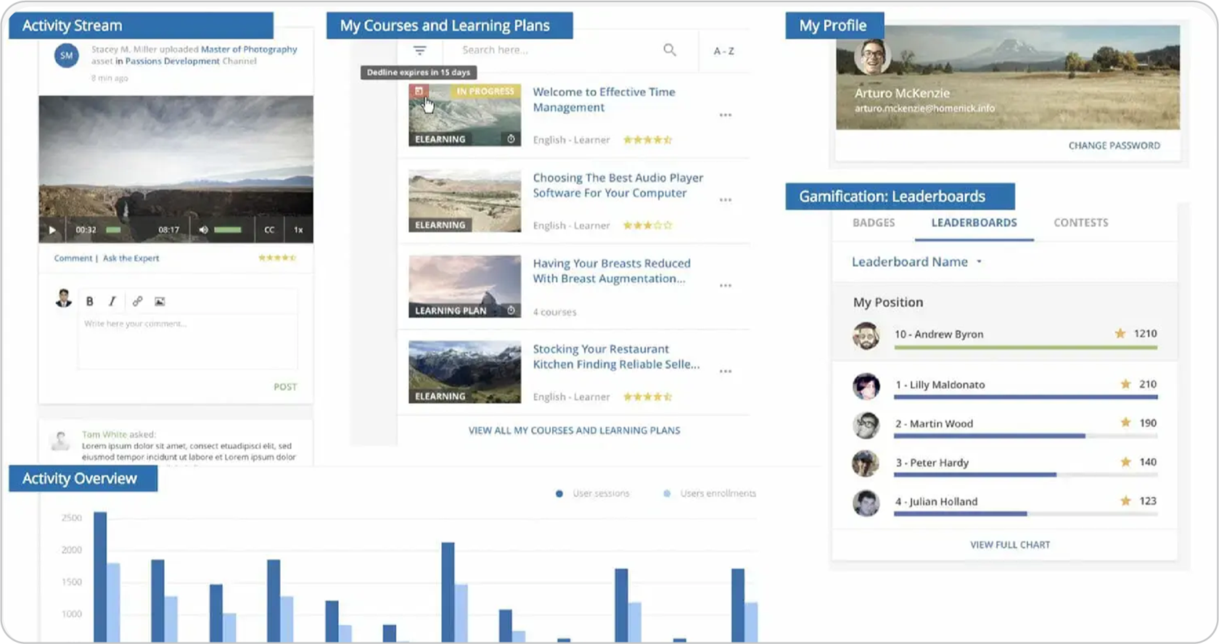Screen dimensions: 1219x644
Task: Adjust the video volume slider
Action: (228, 230)
